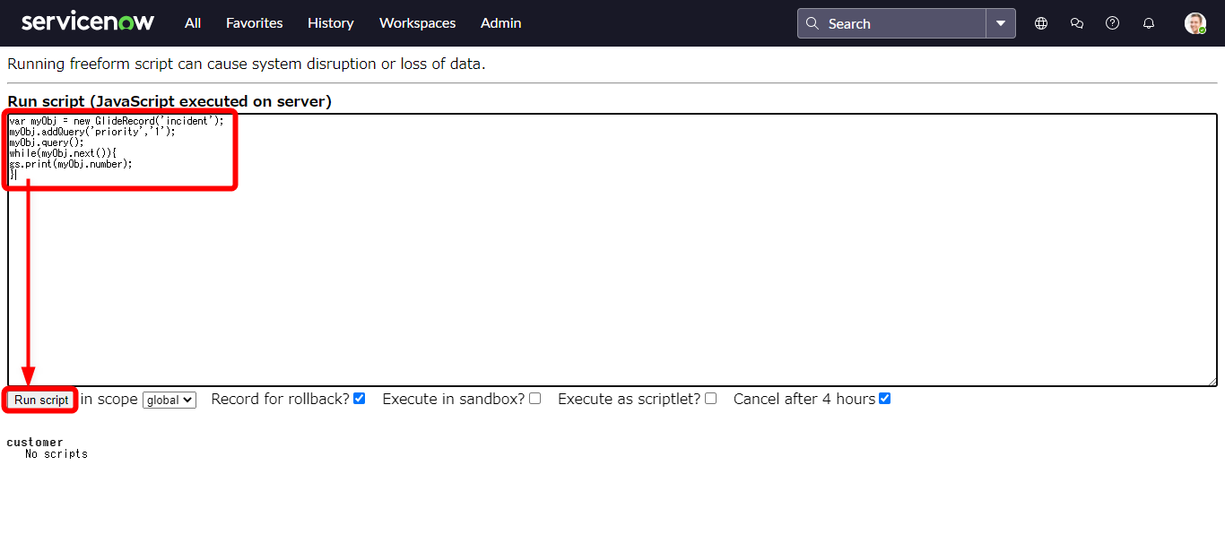Open the Workspaces menu

point(417,23)
